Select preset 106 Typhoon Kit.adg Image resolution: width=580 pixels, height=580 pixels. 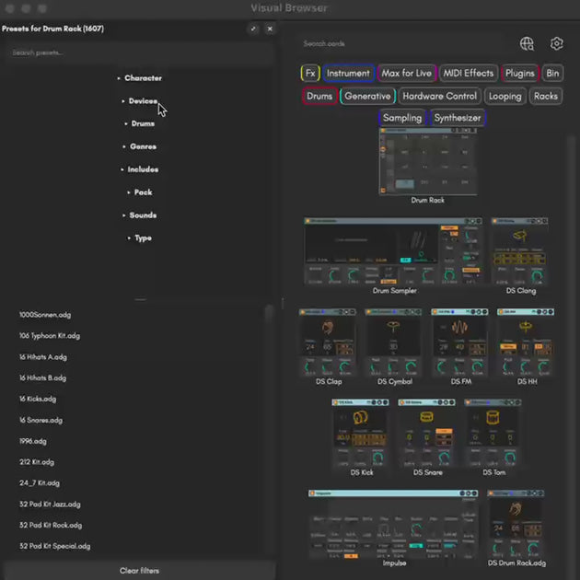(x=50, y=336)
